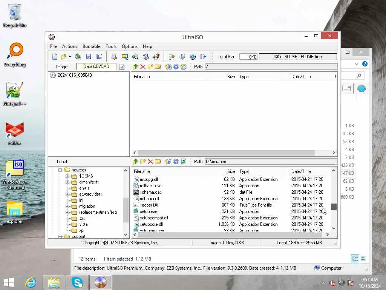Sort image pane by Type column header
This screenshot has width=386, height=290.
coord(244,77)
